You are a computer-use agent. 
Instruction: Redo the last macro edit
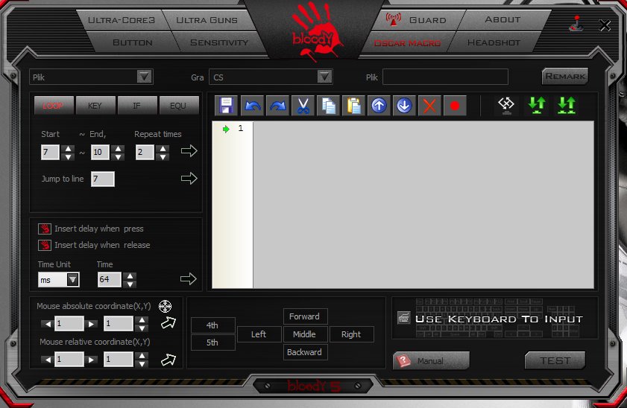[x=277, y=106]
